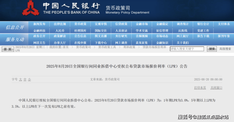Open the 信贷政策 menu item
The height and width of the screenshot is (122, 234).
(121, 24)
